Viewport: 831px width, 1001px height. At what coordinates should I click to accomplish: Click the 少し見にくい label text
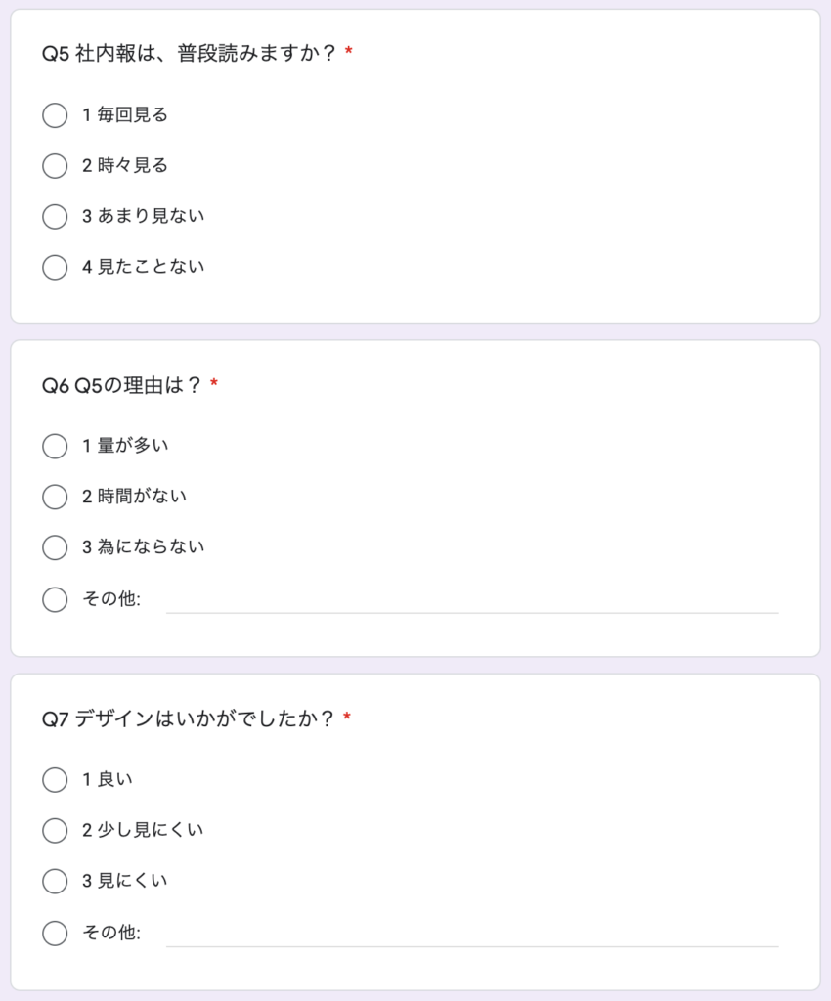[151, 830]
